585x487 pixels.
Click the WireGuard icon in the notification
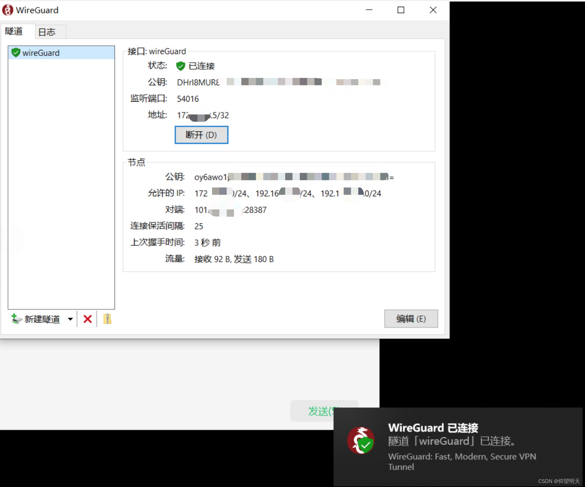pos(361,440)
